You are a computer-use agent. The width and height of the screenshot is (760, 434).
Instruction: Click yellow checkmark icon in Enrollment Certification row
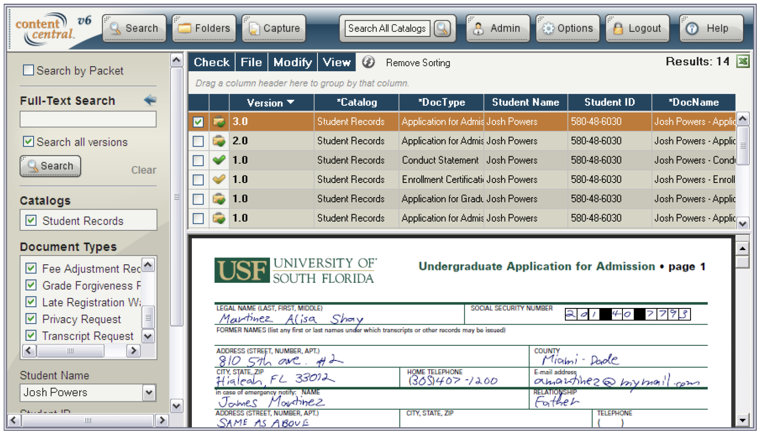pyautogui.click(x=219, y=179)
